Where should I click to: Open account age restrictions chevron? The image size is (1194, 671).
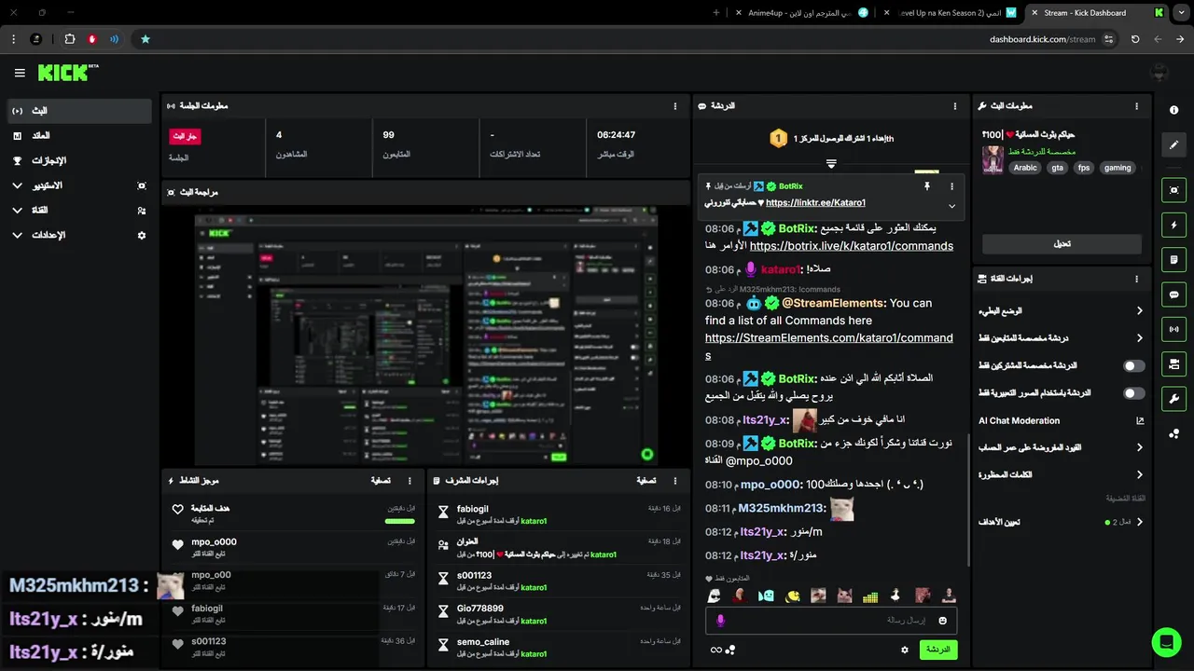click(1139, 447)
